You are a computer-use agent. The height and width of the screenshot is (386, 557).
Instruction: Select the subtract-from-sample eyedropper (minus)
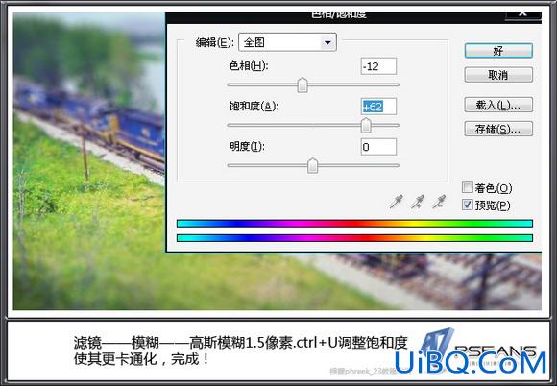[x=439, y=201]
